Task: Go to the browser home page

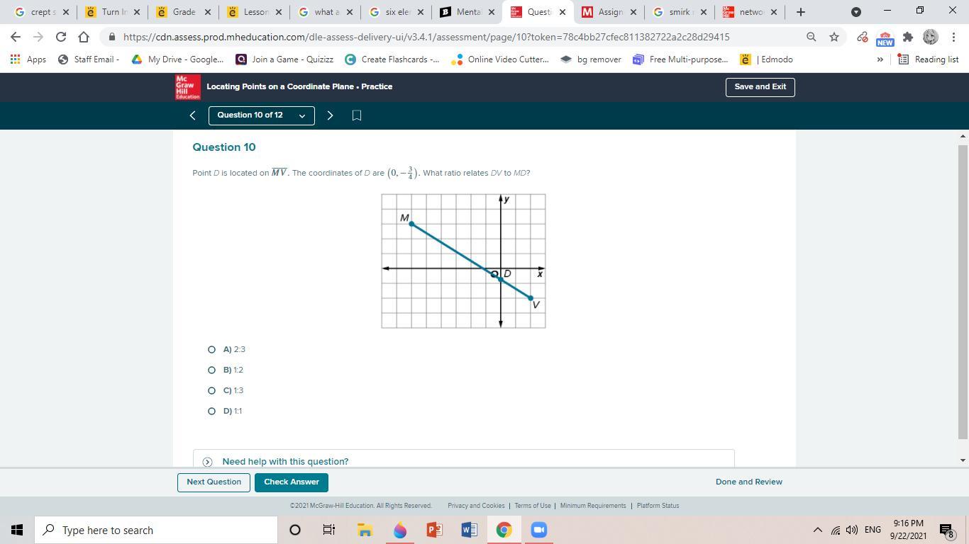Action: pyautogui.click(x=84, y=37)
